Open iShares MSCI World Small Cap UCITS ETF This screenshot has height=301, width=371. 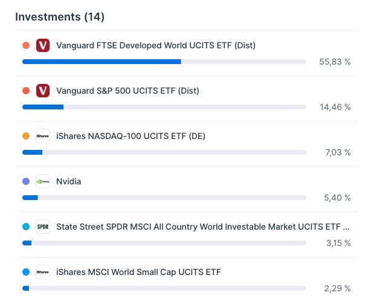coord(138,273)
